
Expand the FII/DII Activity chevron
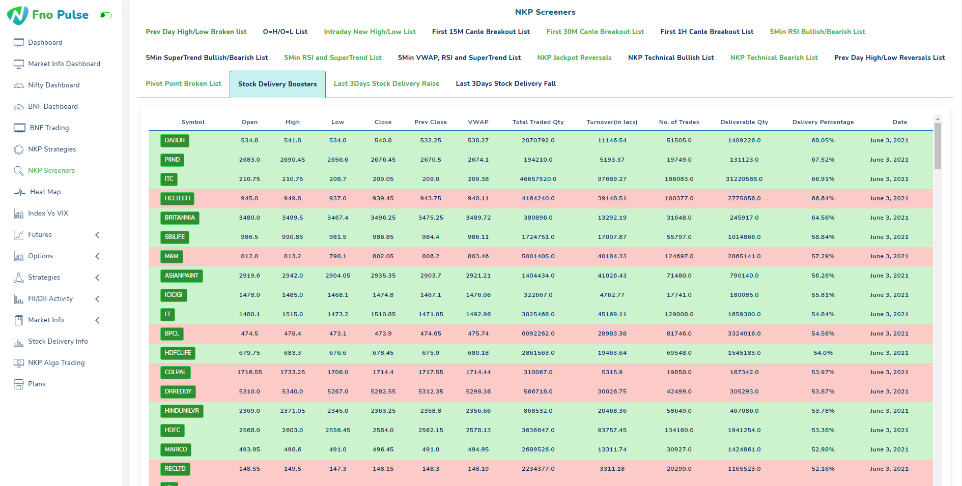click(x=97, y=299)
